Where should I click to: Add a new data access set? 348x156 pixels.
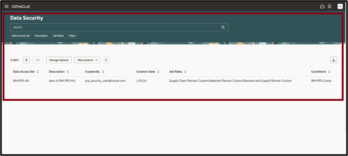point(26,60)
